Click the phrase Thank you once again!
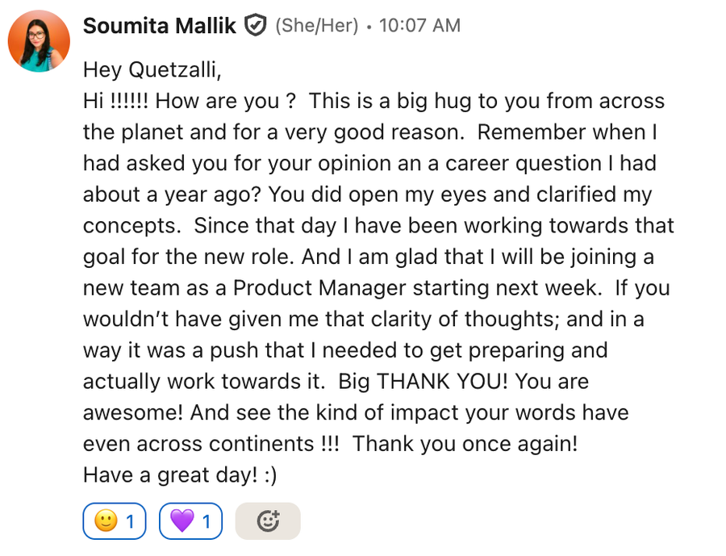This screenshot has height=556, width=726. coord(465,444)
